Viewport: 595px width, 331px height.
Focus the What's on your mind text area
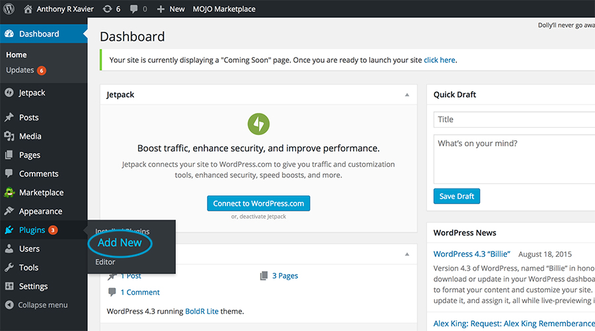coord(514,160)
